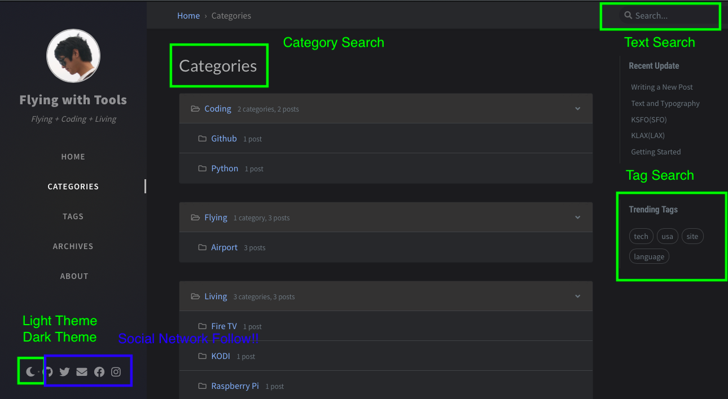728x399 pixels.
Task: Open 'Text and Typography' recent post
Action: coord(665,104)
